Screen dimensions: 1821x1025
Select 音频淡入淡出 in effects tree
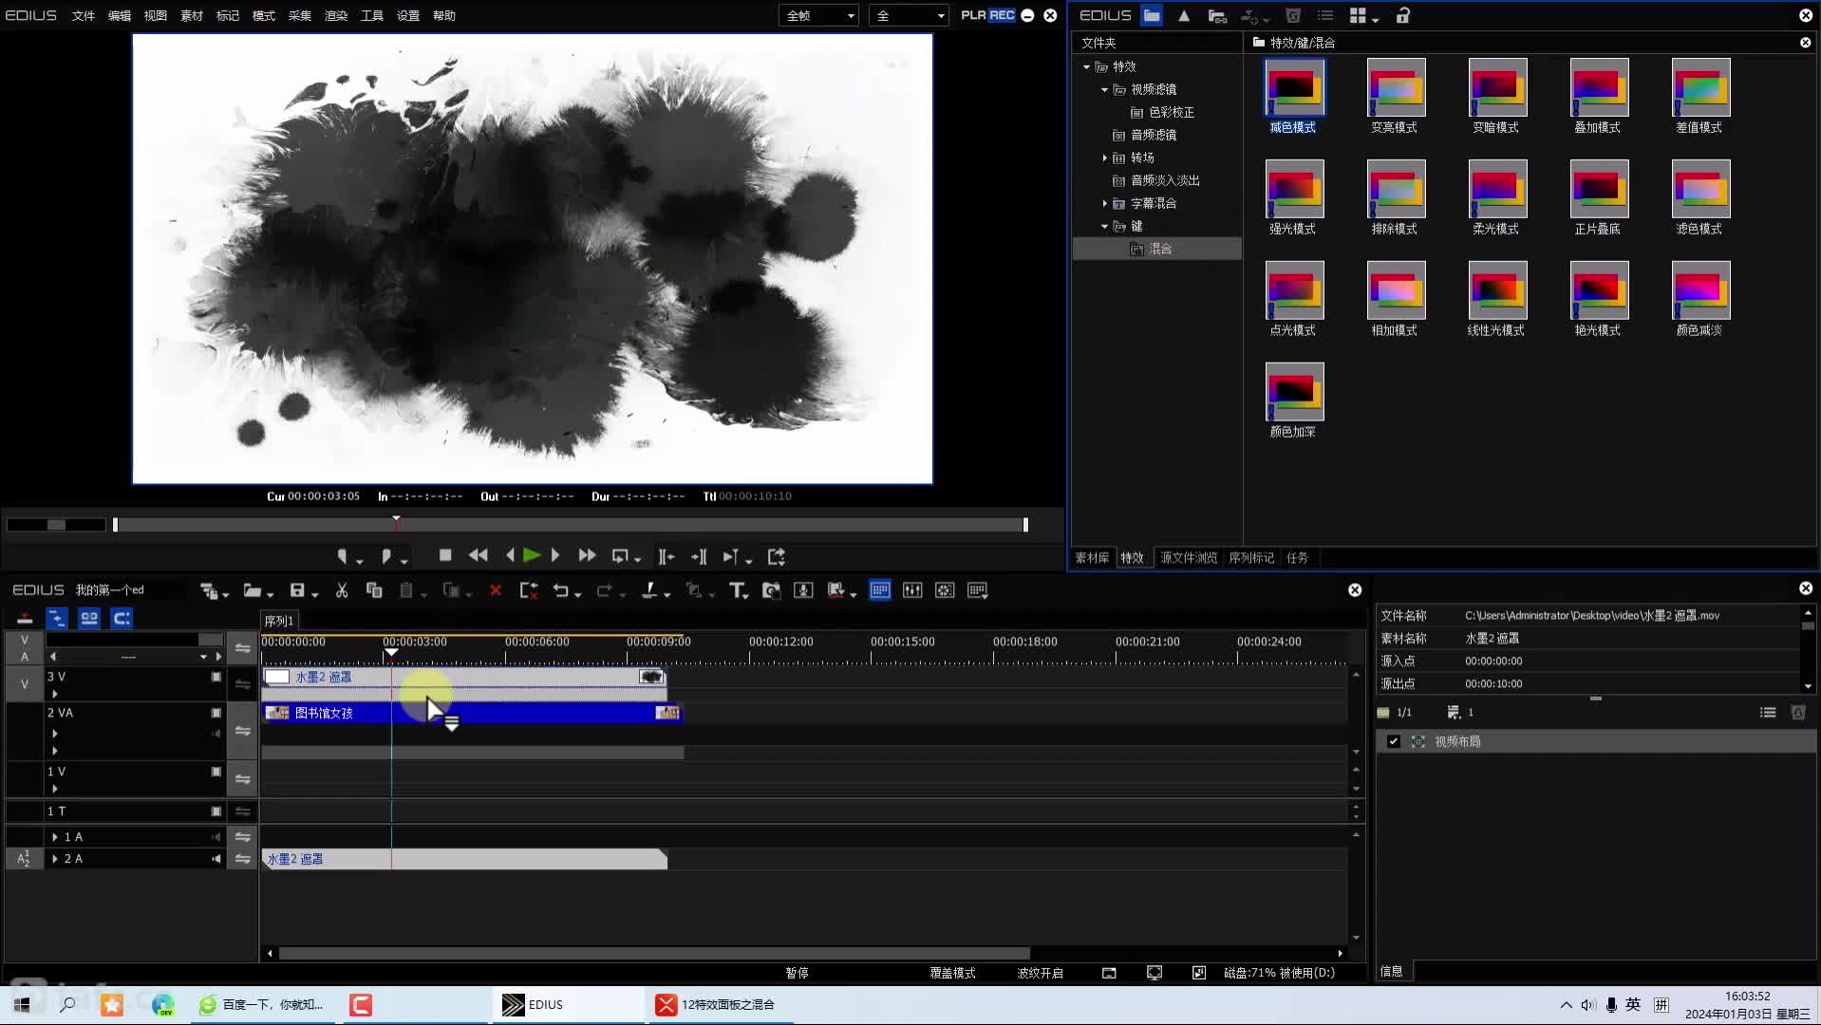click(1165, 180)
